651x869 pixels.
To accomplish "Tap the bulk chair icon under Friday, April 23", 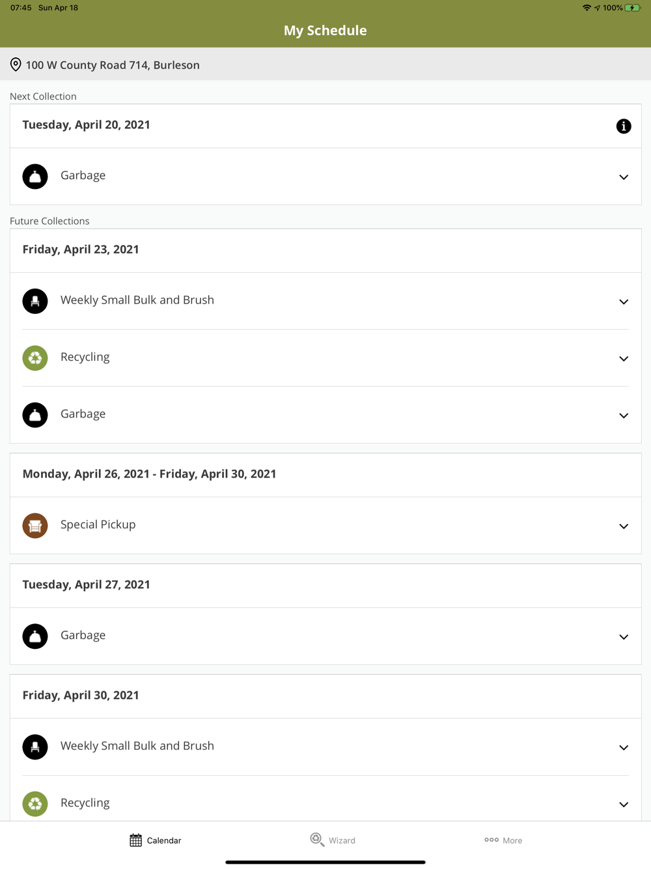I will point(35,301).
